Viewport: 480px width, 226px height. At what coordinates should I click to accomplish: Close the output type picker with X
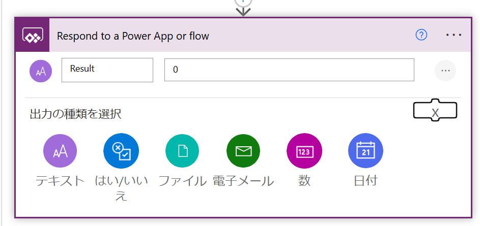[435, 110]
